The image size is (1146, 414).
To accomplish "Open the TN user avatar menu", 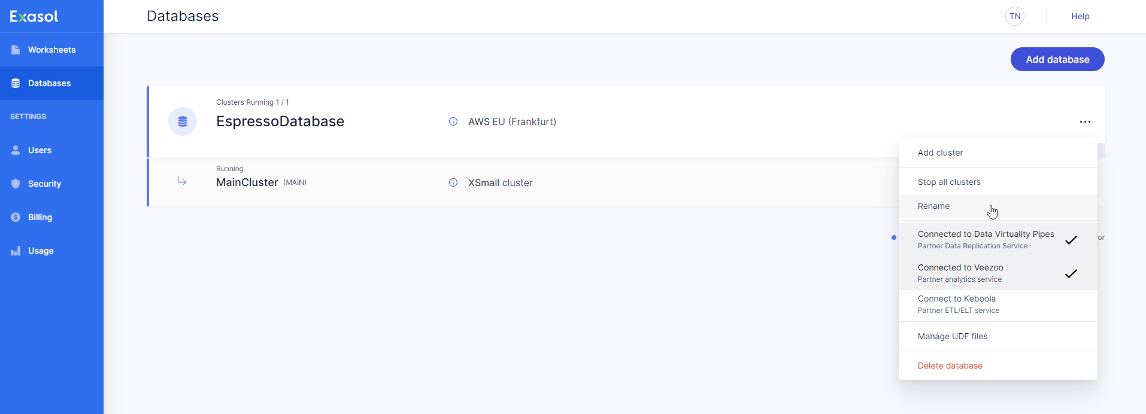I will pos(1015,16).
